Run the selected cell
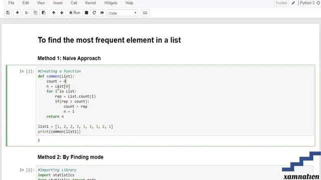This screenshot has width=321, height=180. (x=75, y=13)
